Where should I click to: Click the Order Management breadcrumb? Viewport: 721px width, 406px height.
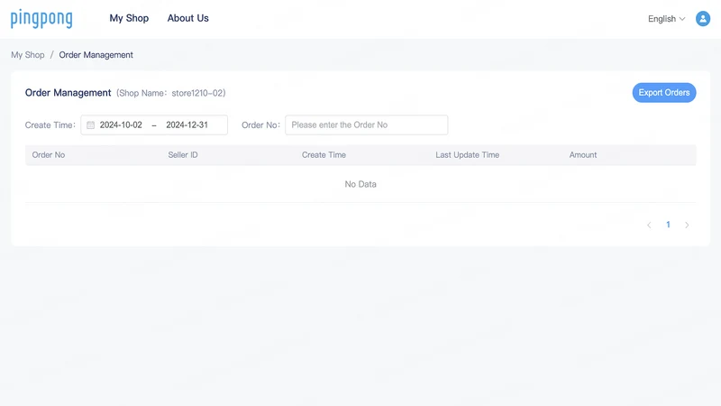(x=96, y=55)
